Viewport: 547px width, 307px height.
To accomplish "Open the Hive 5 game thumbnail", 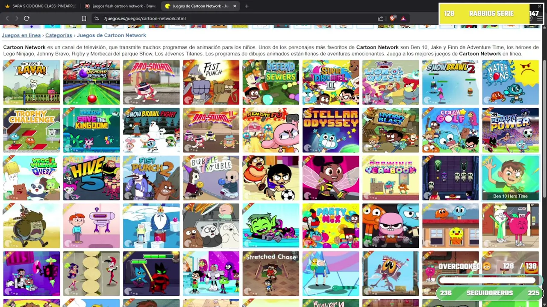I will [91, 178].
